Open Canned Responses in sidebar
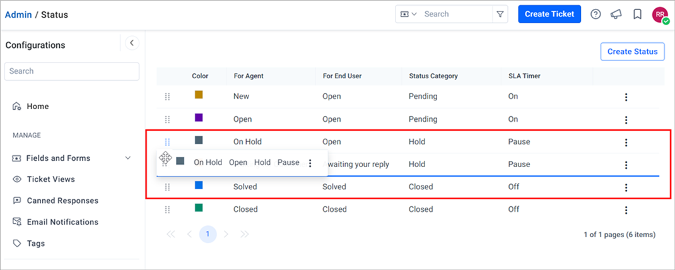The height and width of the screenshot is (270, 675). (56, 201)
